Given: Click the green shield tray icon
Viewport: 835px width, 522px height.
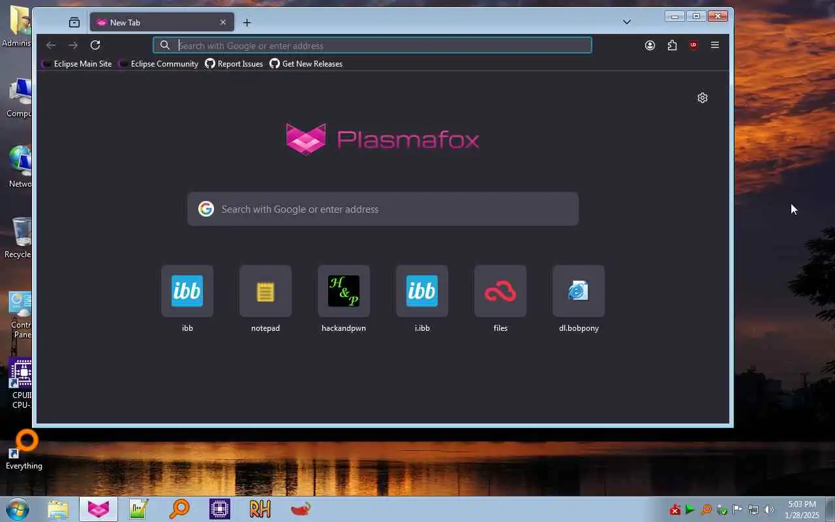Looking at the screenshot, I should click(x=722, y=510).
